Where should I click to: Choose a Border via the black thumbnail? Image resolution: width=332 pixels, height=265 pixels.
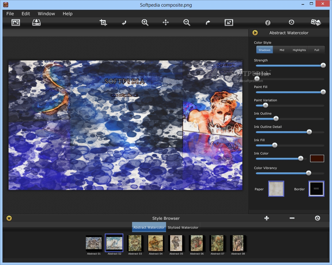click(x=316, y=189)
